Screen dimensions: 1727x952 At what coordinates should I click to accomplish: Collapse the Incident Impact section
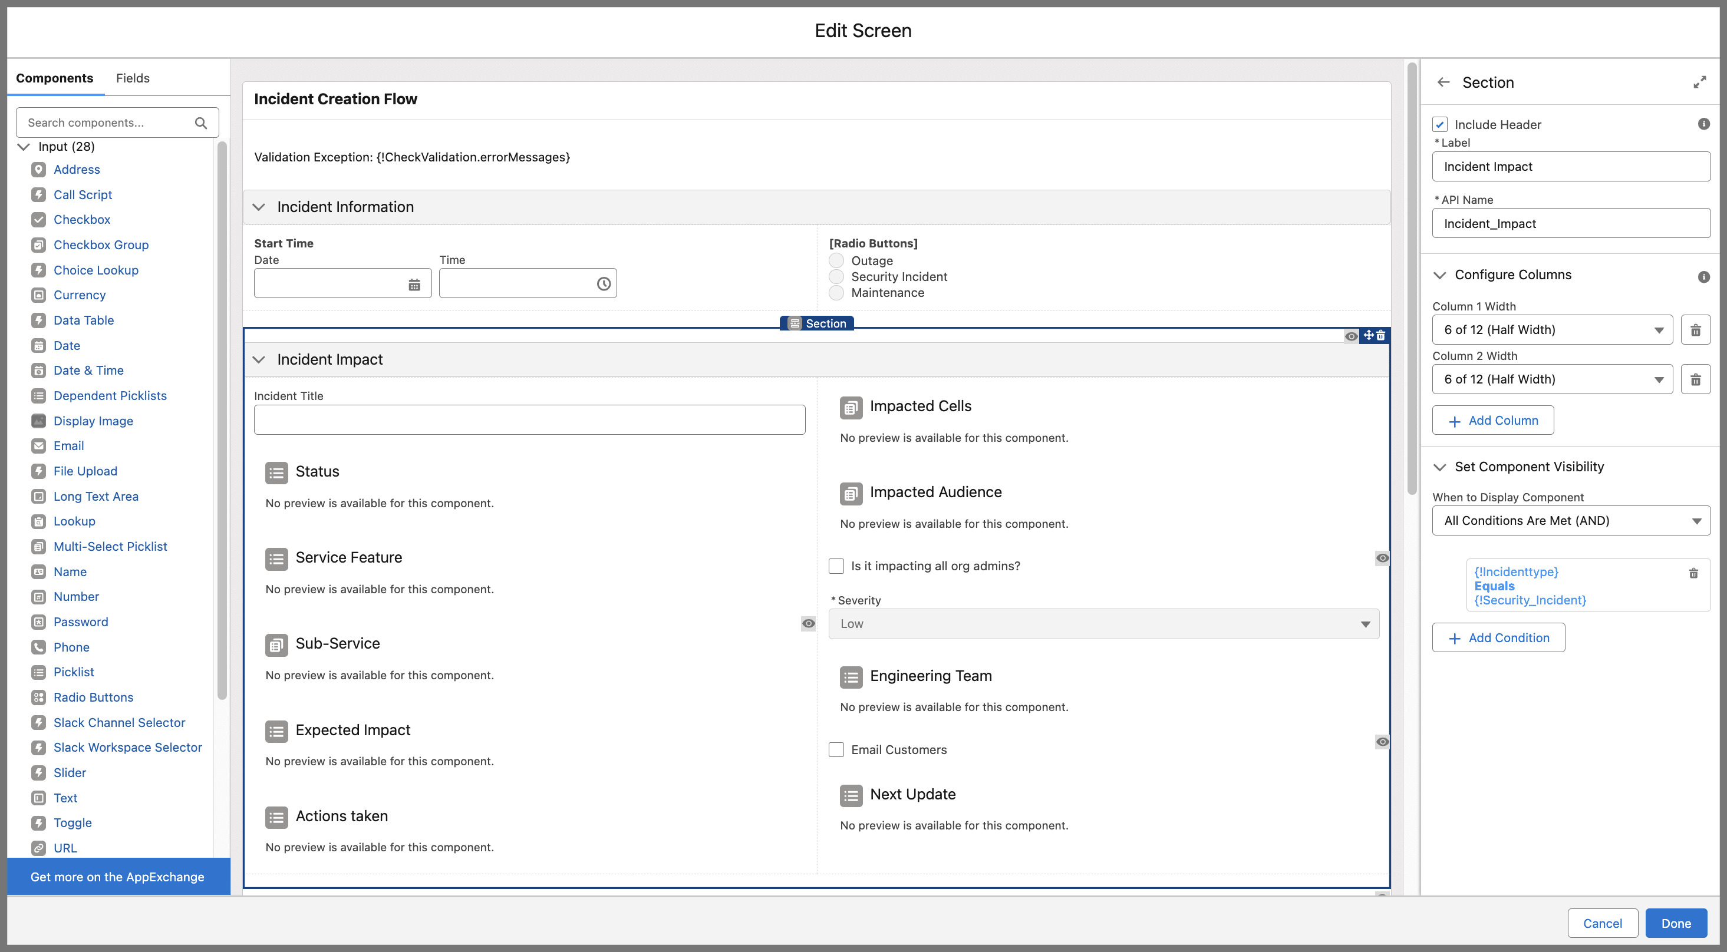(261, 359)
